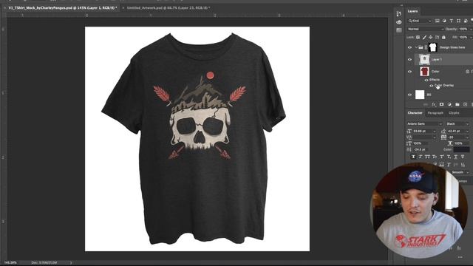Filter layers by adjustment layer icon
The image size is (473, 266).
tap(444, 21)
